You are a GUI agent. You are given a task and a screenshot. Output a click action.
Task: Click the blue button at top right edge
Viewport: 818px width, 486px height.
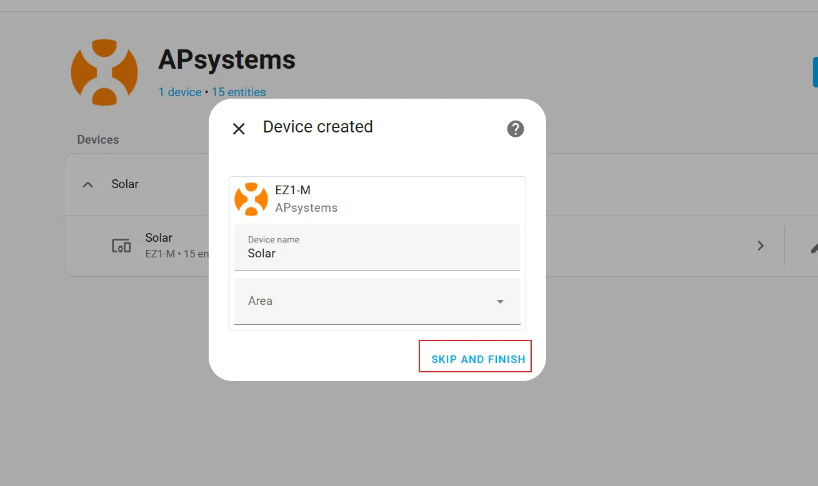[814, 72]
